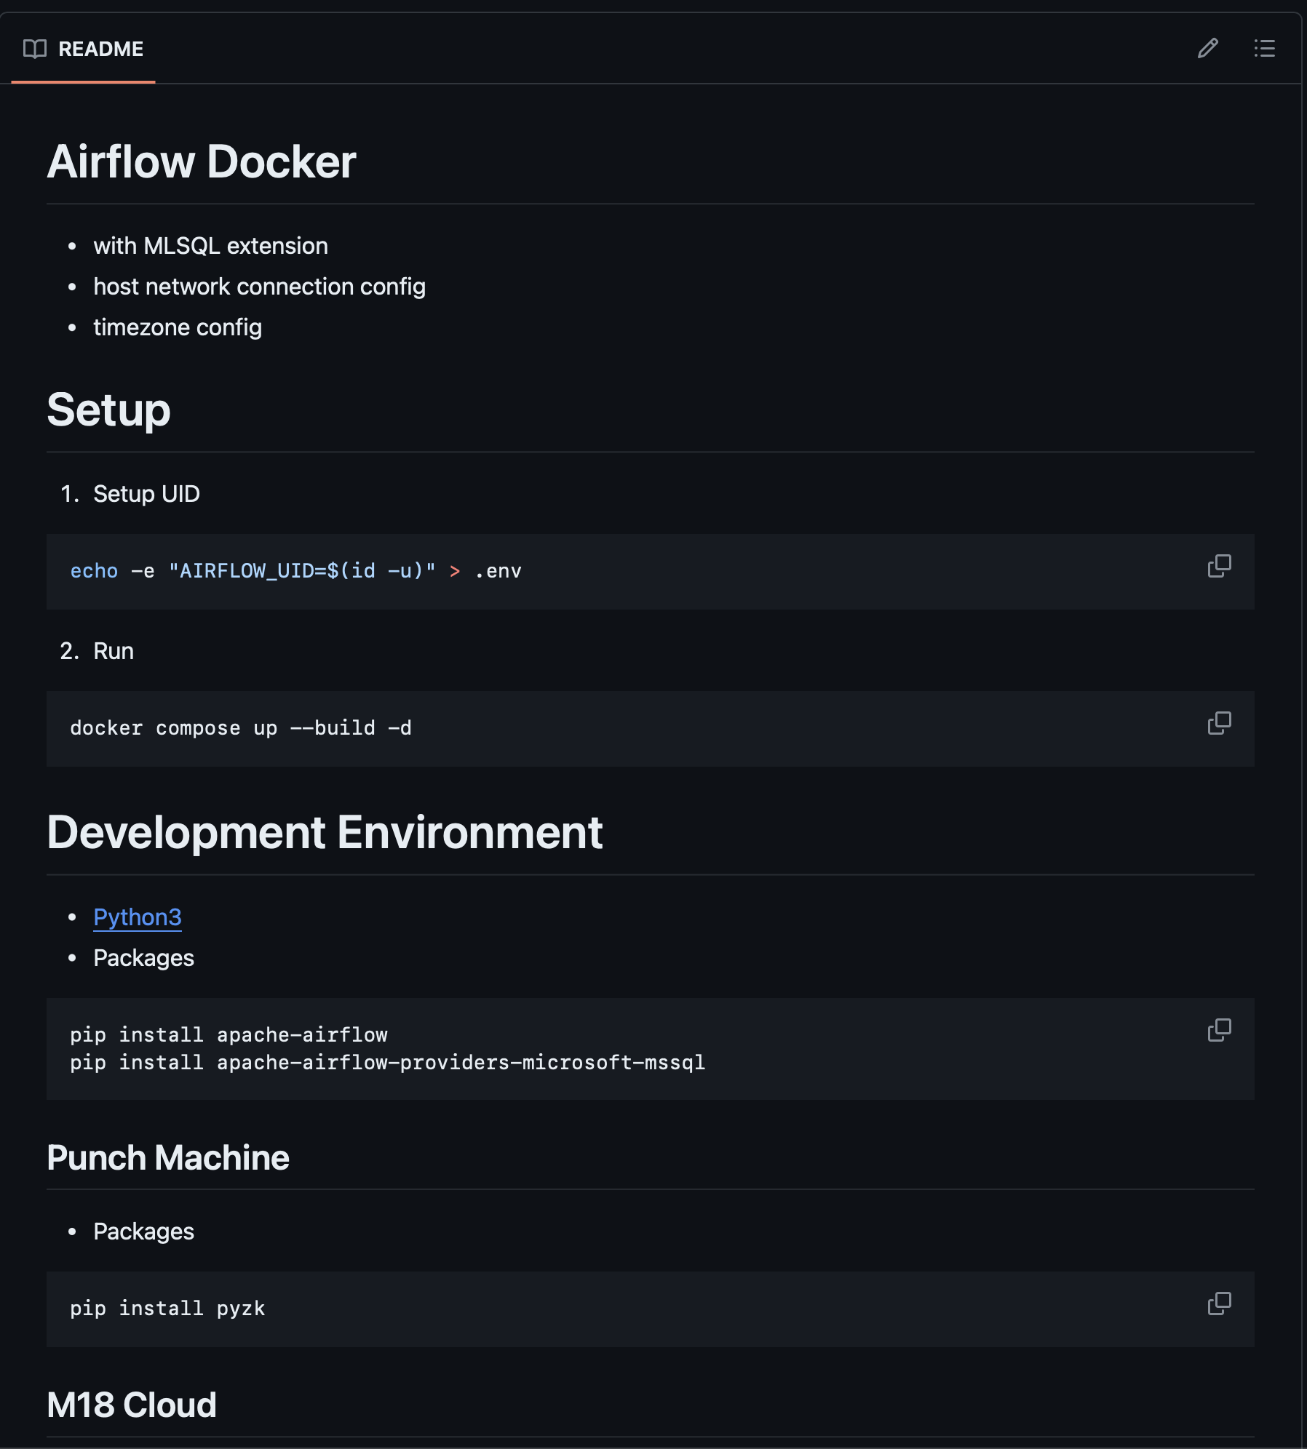The width and height of the screenshot is (1307, 1449).
Task: Click the echo AIRFLOW_UID code line
Action: [x=295, y=571]
